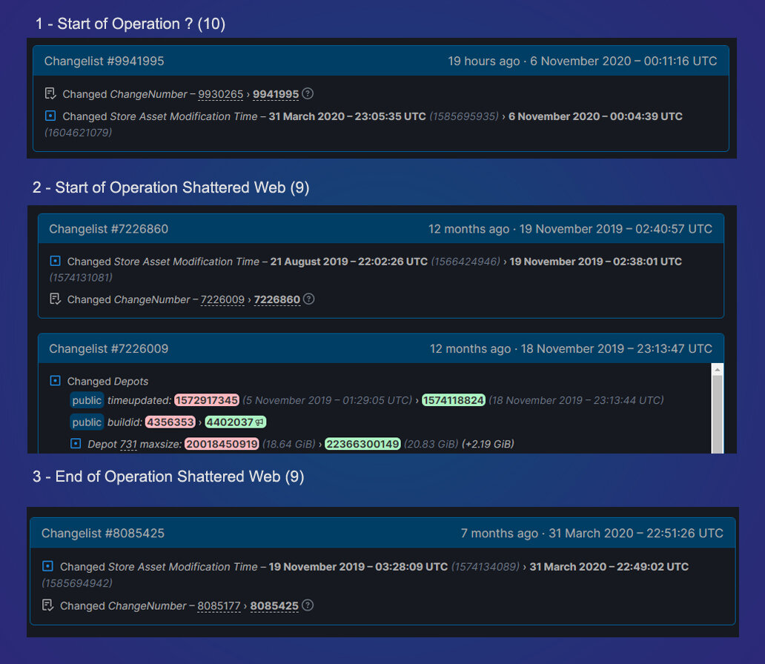Screen dimensions: 765x664
Task: Click heading Start of Operation Shattered Web (9)
Action: [x=182, y=187]
